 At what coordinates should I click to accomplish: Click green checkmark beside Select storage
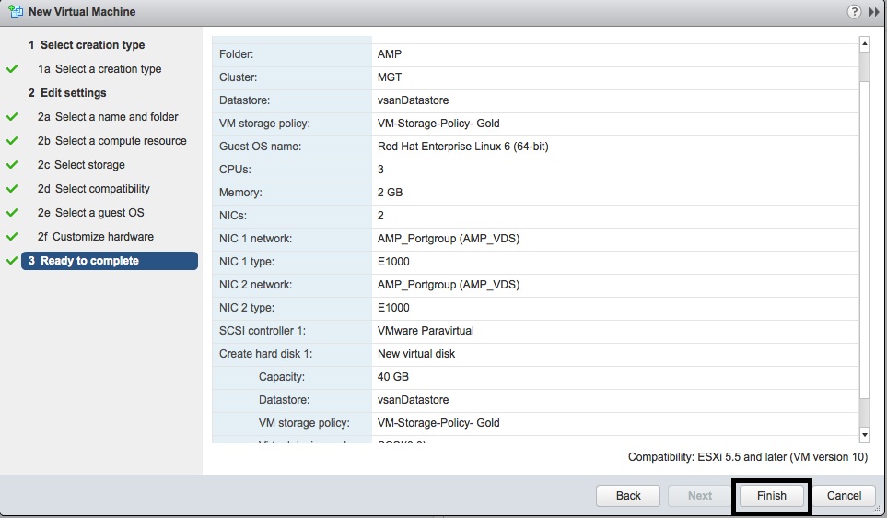pyautogui.click(x=12, y=165)
